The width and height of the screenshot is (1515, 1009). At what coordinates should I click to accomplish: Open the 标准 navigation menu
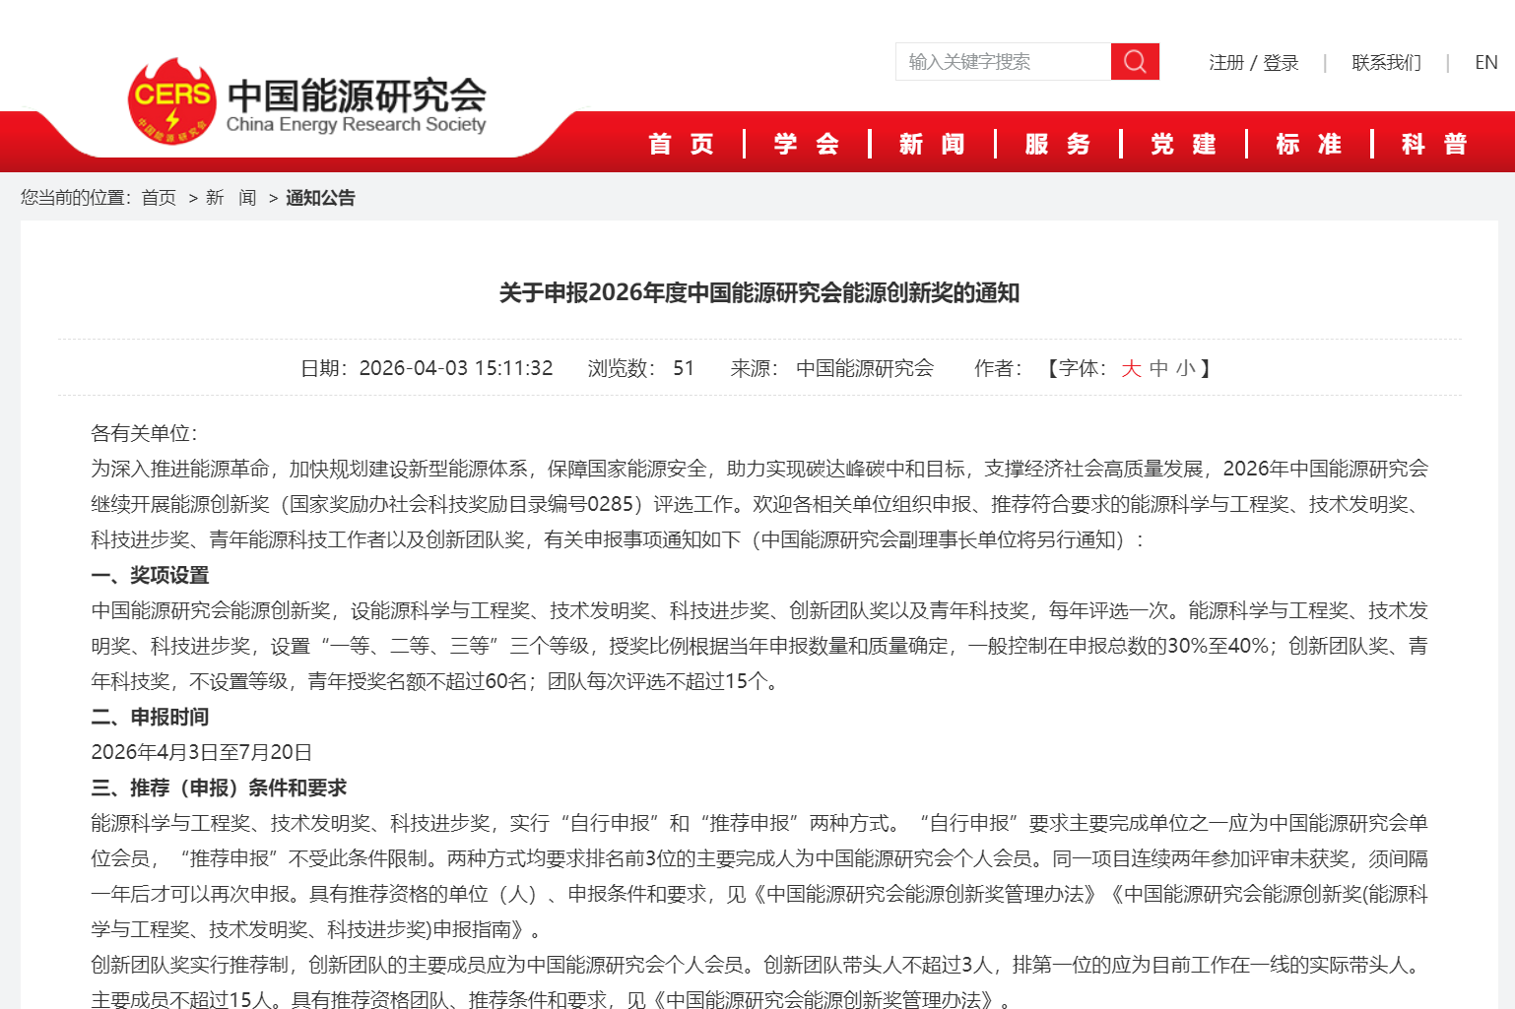[1309, 144]
